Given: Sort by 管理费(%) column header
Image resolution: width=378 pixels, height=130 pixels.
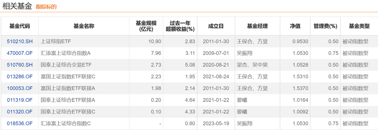Looking at the screenshot, I should 325,26.
